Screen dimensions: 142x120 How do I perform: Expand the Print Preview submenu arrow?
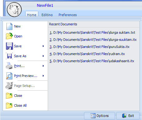coord(43,76)
